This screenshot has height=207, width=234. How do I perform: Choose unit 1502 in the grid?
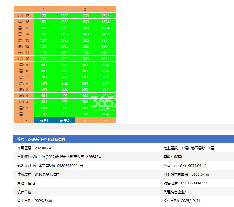pos(64,28)
